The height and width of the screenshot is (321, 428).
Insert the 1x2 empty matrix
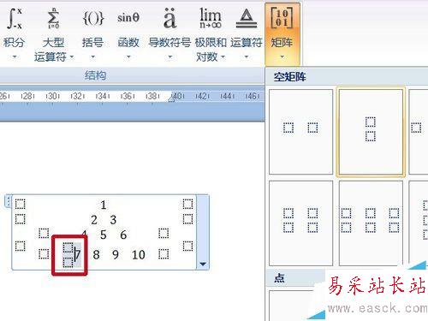click(300, 132)
